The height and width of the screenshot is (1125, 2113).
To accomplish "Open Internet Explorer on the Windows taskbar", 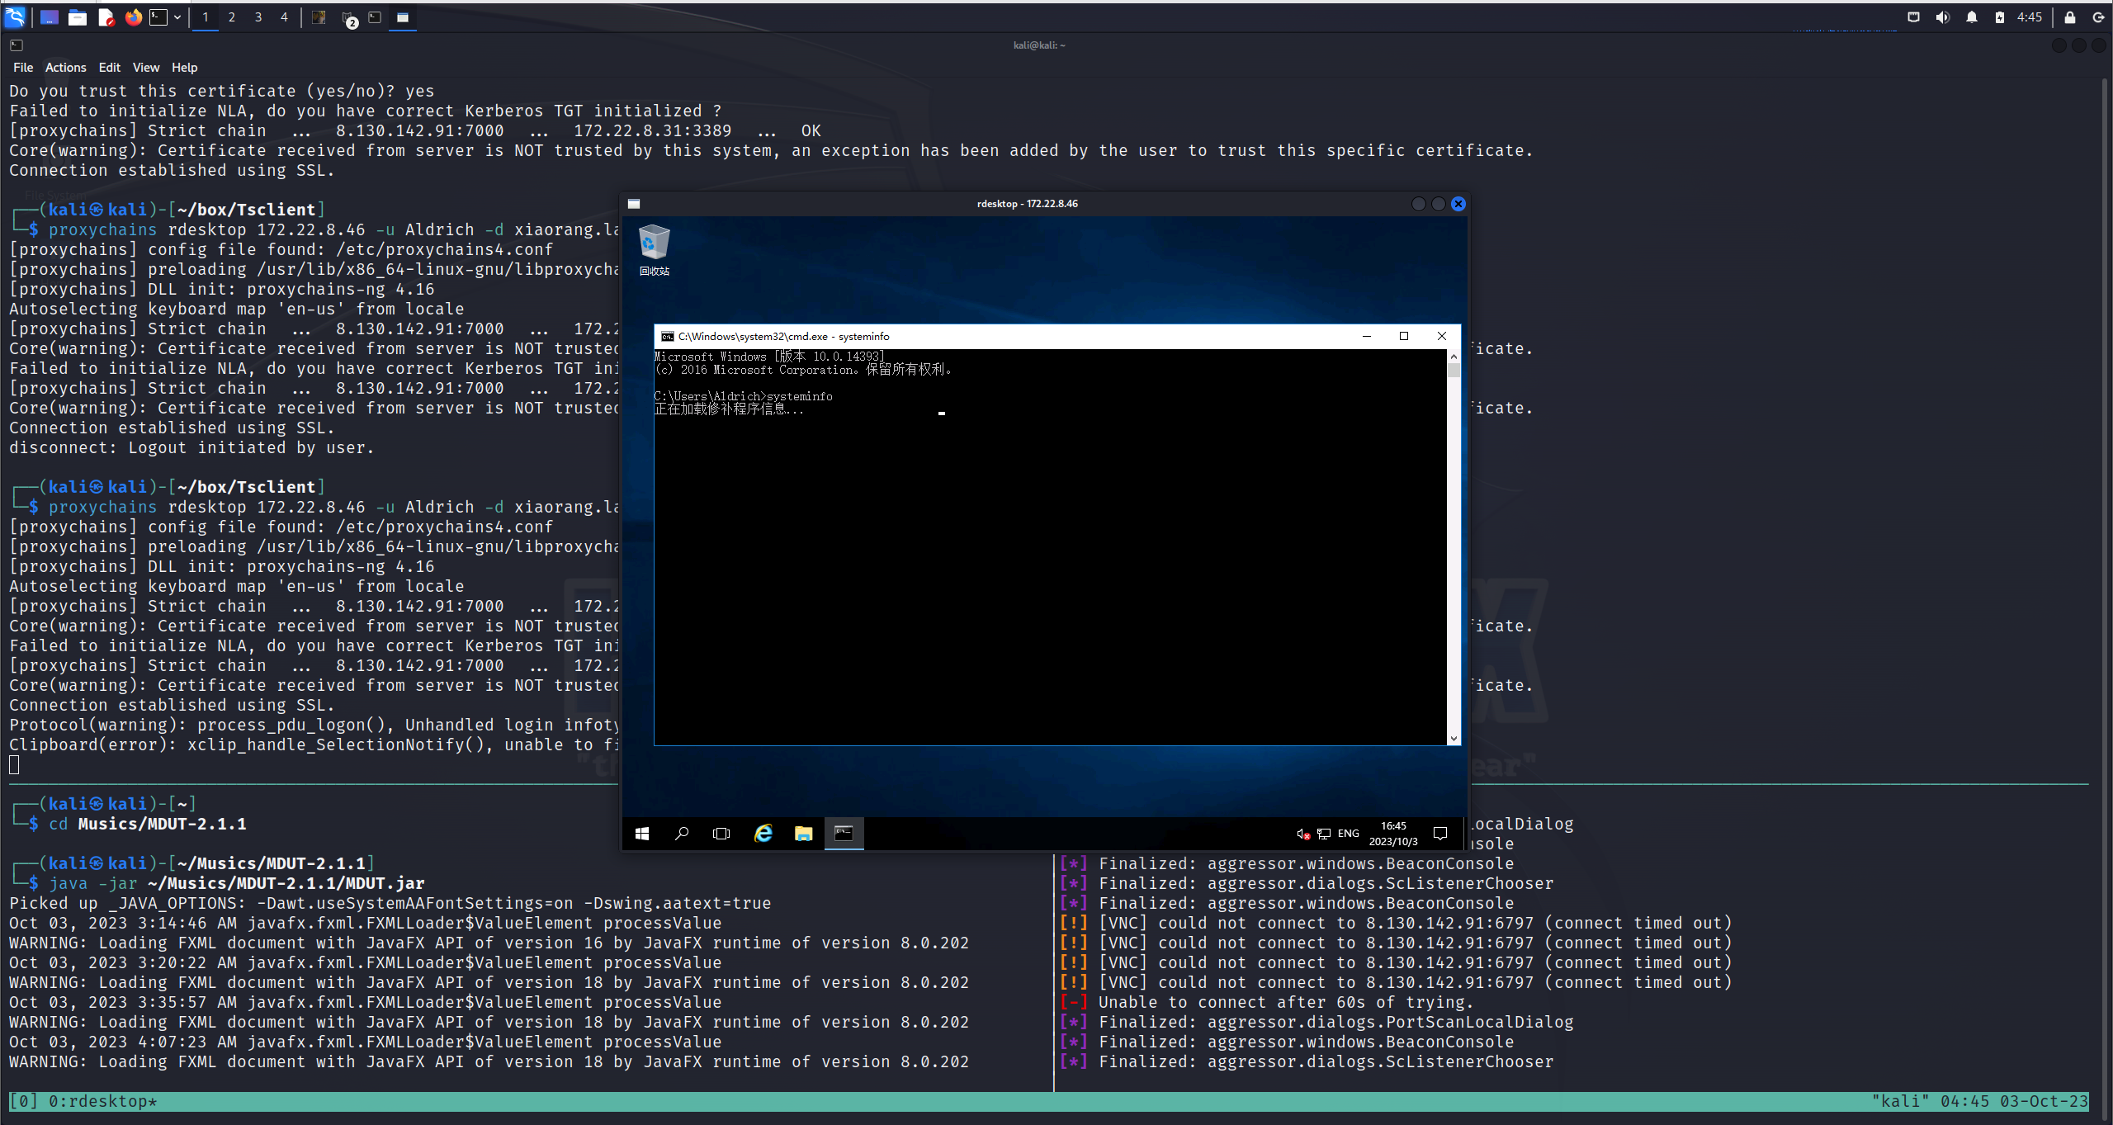I will tap(763, 834).
